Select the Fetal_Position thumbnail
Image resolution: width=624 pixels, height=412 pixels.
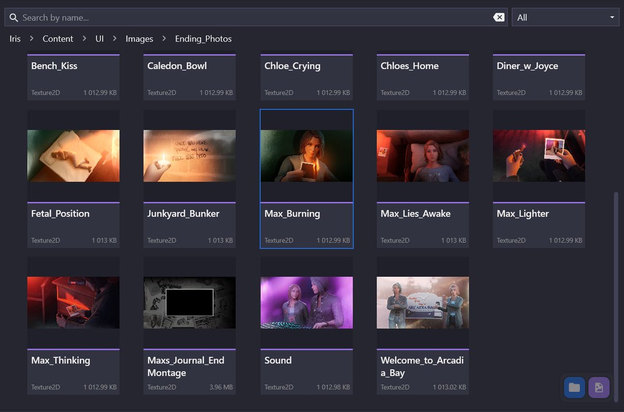point(73,156)
